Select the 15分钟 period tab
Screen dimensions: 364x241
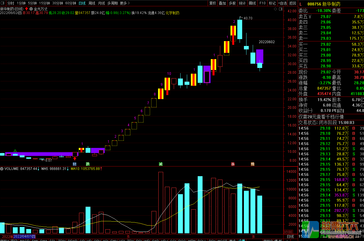pos(44,3)
